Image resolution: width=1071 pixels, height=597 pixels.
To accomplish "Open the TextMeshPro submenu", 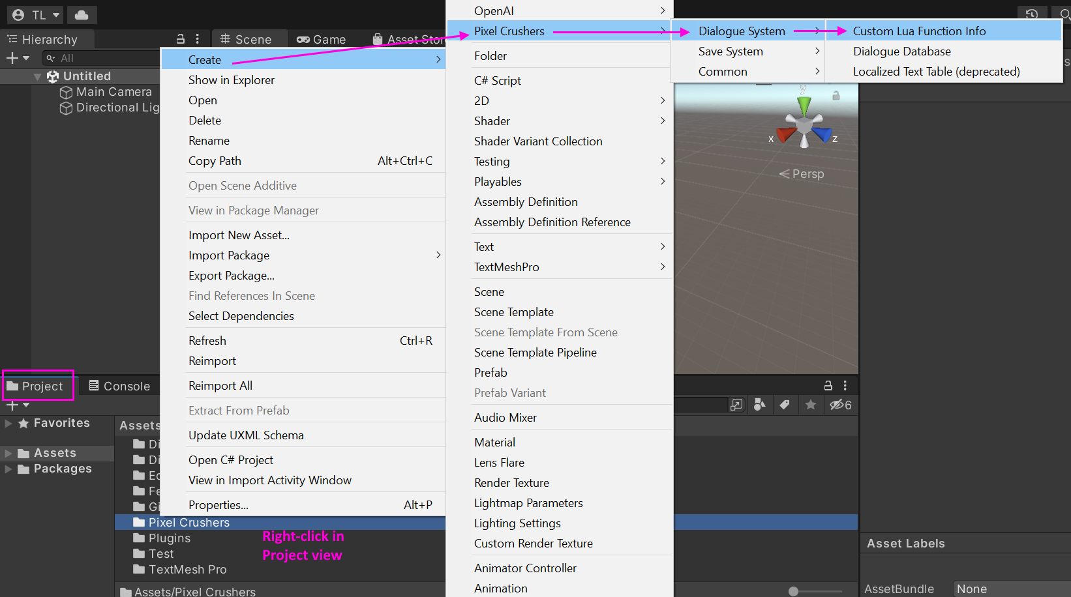I will pos(559,267).
